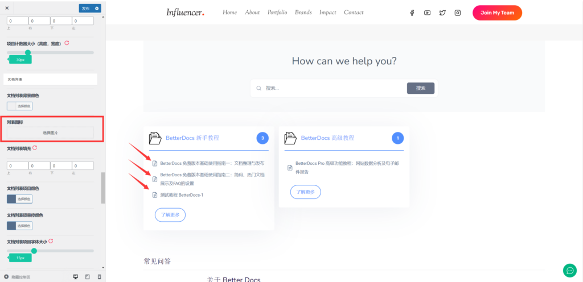Screen dimensions: 583x282
Task: Click the 文档列表 section heading
Action: (50, 79)
